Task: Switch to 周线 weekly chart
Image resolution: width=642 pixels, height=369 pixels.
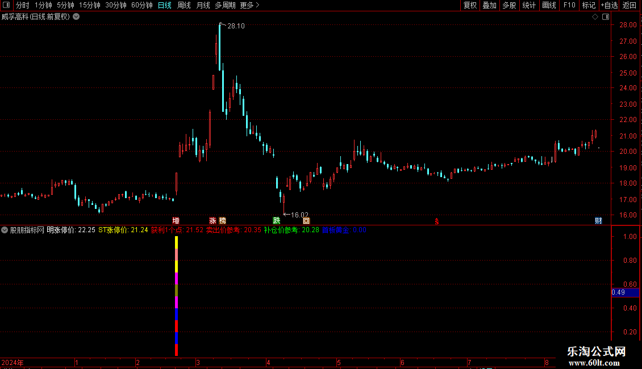Action: [184, 5]
